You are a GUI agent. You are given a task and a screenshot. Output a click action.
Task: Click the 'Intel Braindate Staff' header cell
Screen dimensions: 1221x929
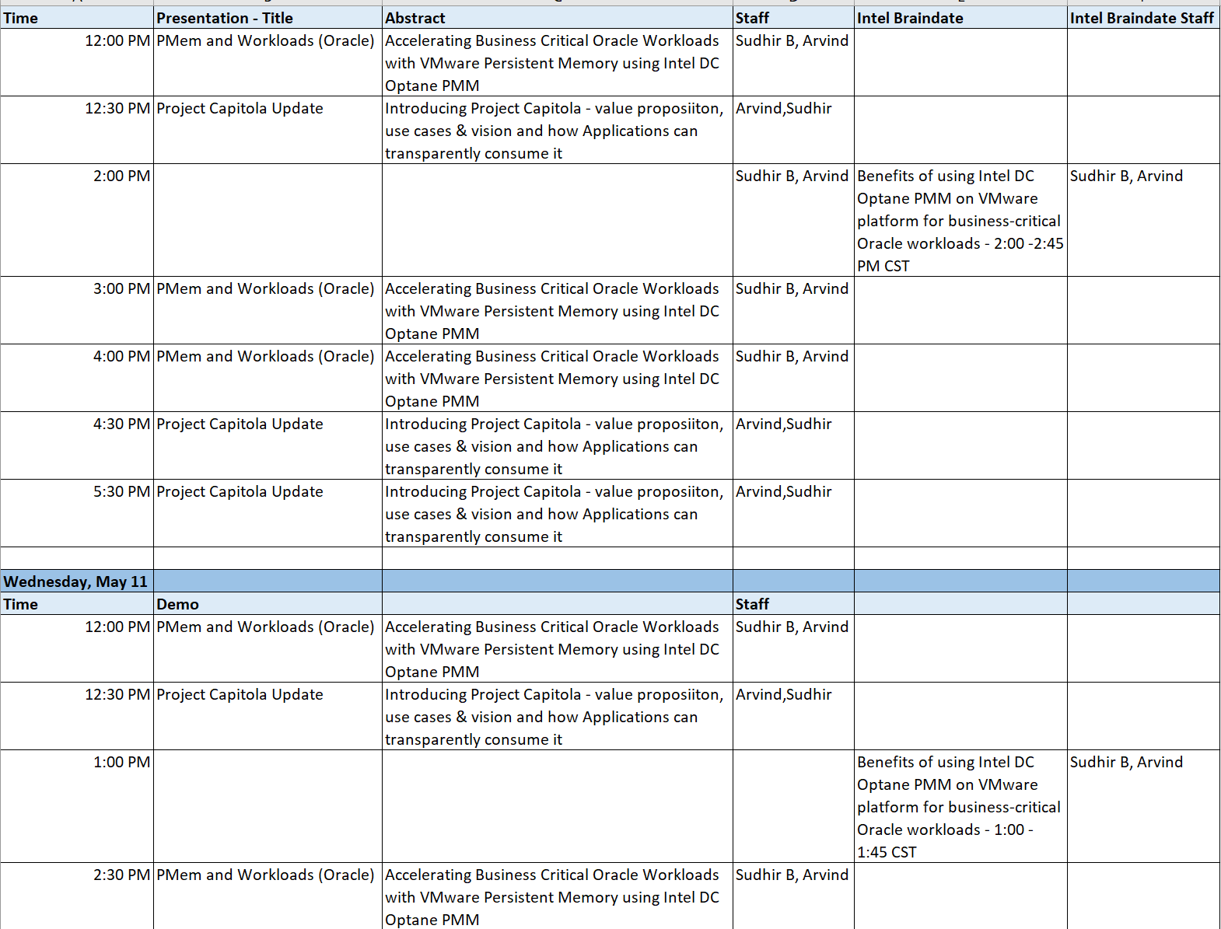click(x=1143, y=18)
